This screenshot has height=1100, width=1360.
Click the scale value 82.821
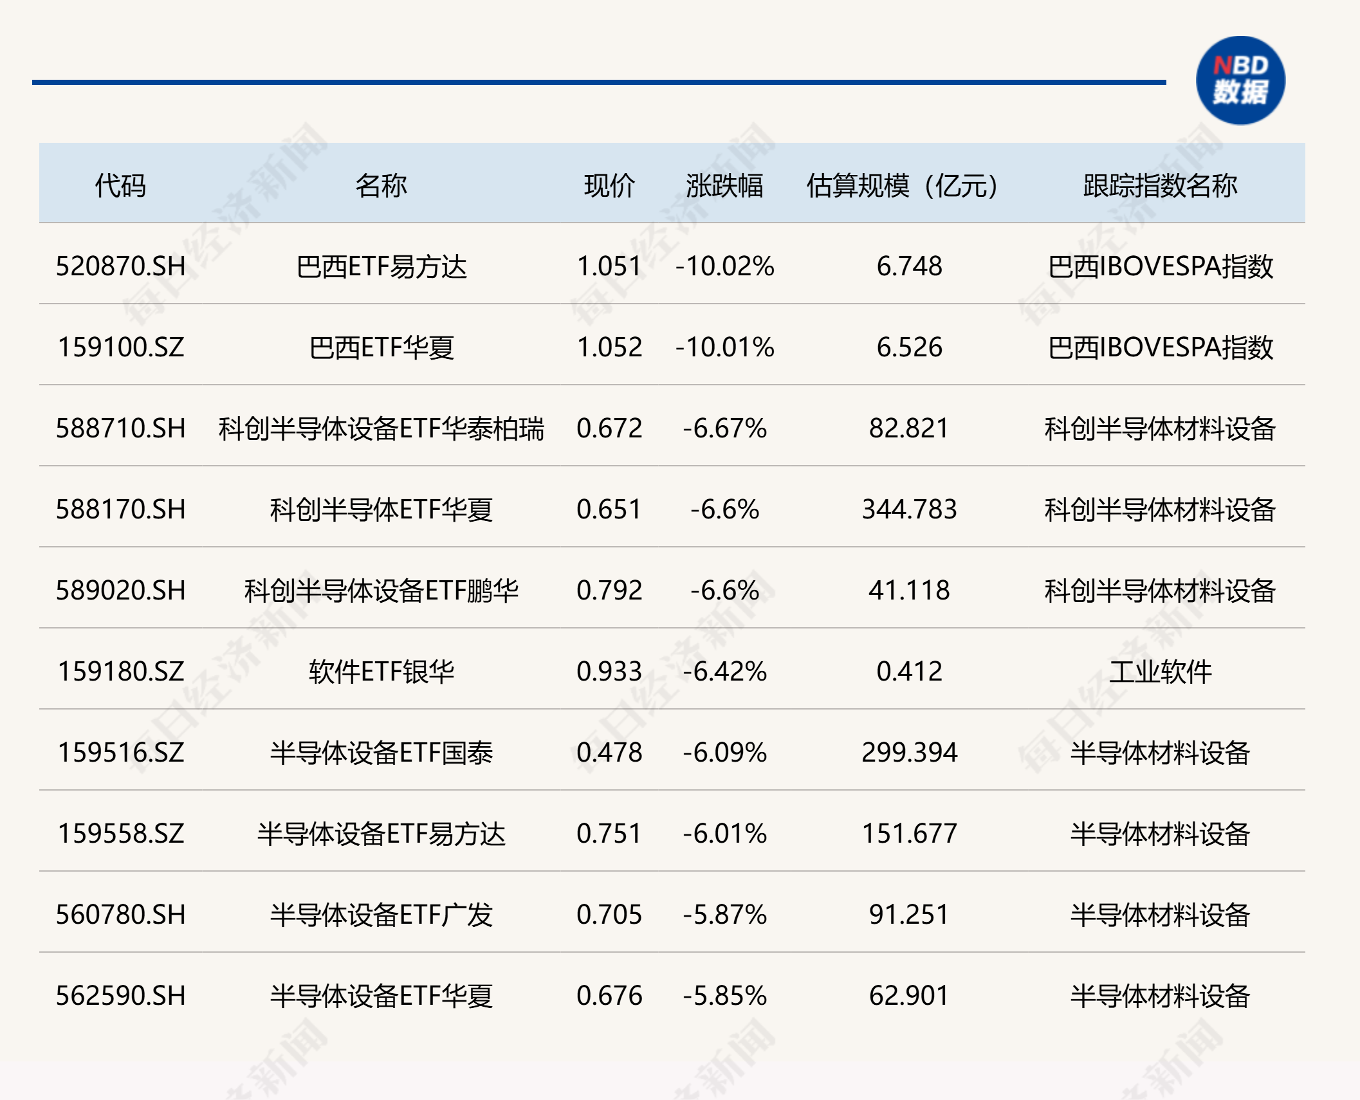[x=909, y=428]
